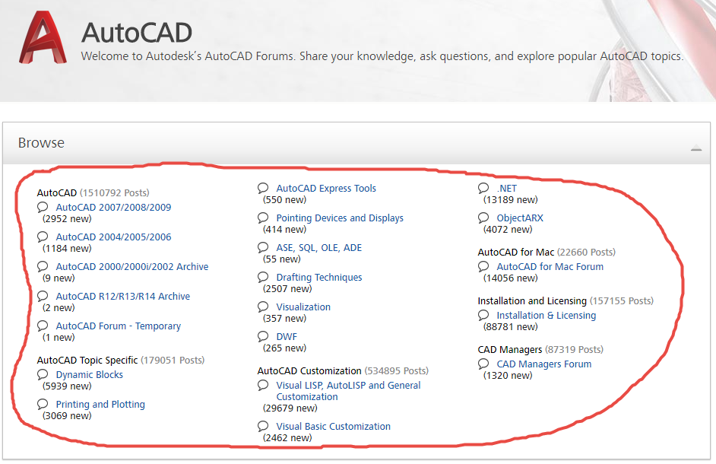Click the (88781 new) post count
Image resolution: width=716 pixels, height=464 pixels.
[x=511, y=327]
